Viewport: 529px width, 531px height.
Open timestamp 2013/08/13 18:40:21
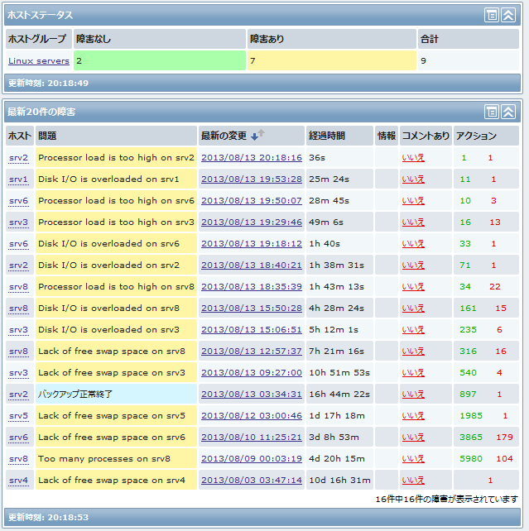252,265
